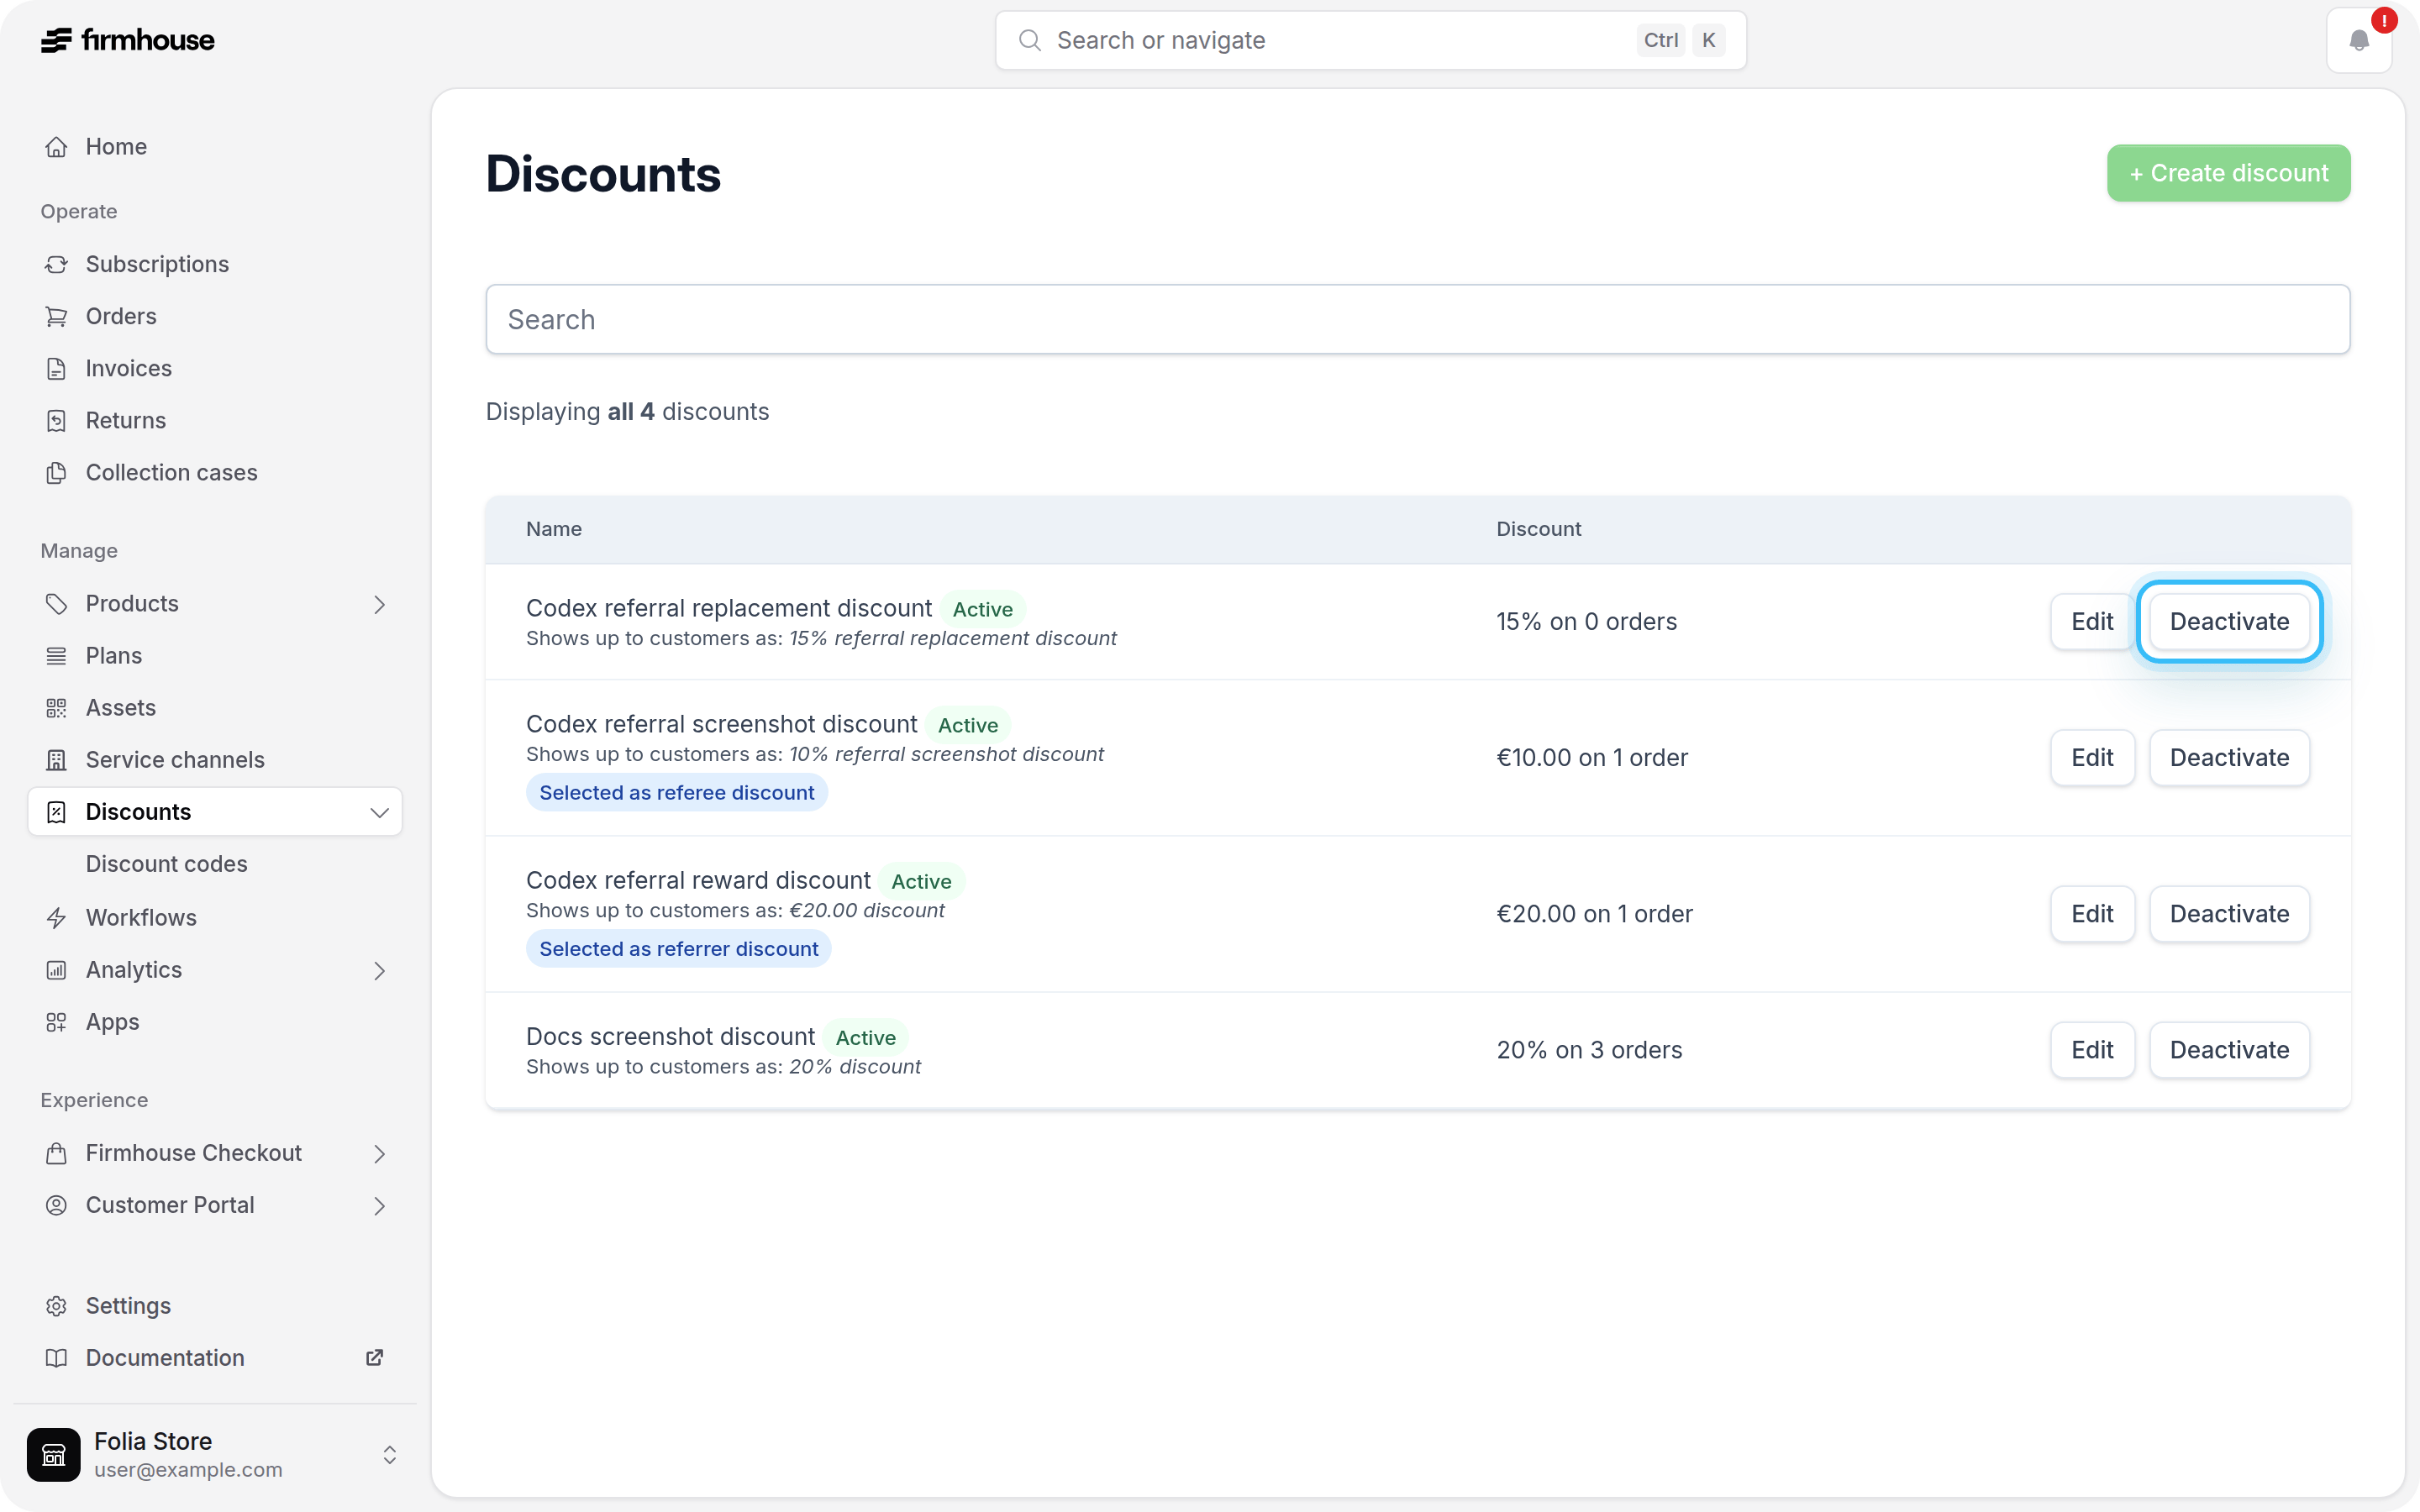Screen dimensions: 2420x1512
Task: Click the Firmhouse Checkout bag icon
Action: pyautogui.click(x=56, y=1153)
